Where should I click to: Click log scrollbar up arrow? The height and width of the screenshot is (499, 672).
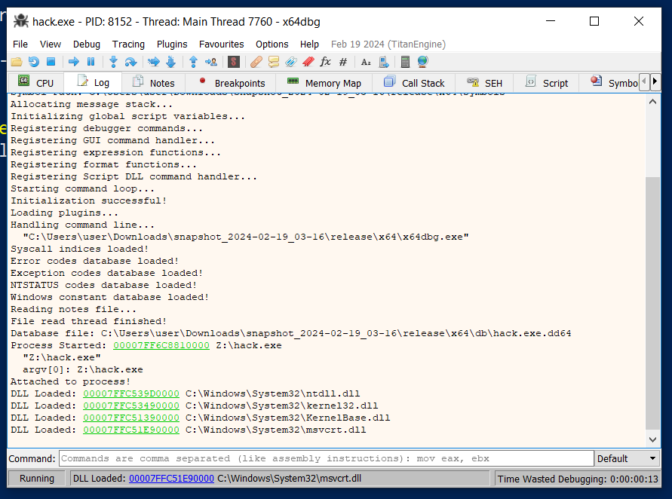click(x=652, y=102)
